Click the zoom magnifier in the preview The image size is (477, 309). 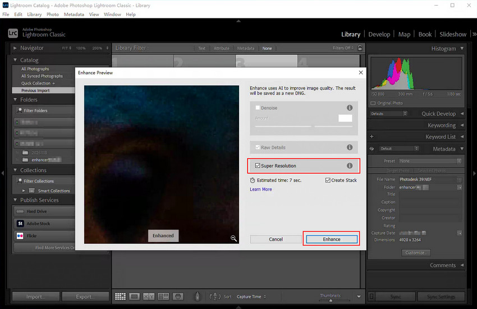(233, 238)
